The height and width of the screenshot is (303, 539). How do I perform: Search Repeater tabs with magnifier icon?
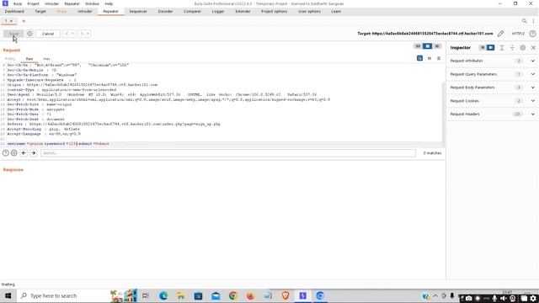click(524, 21)
